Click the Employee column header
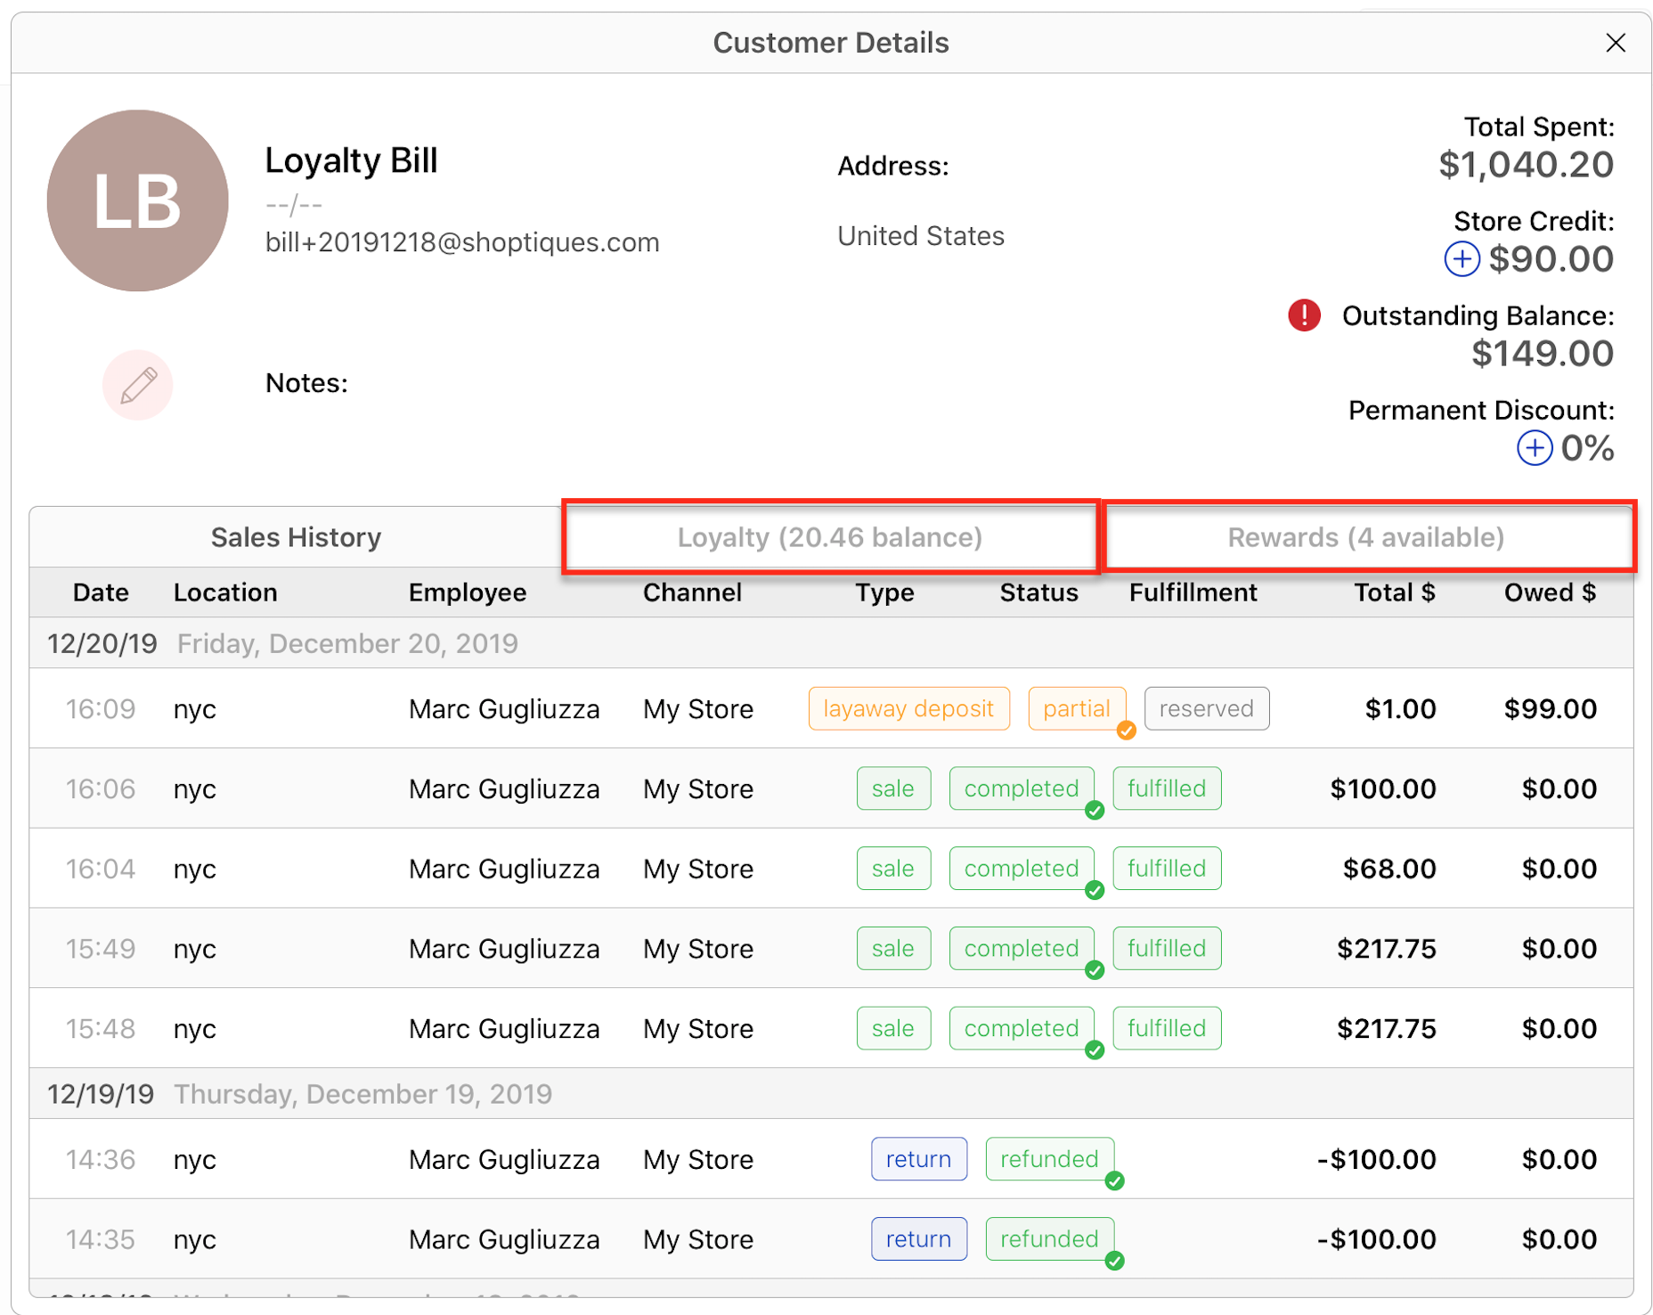The width and height of the screenshot is (1653, 1315). click(x=468, y=592)
